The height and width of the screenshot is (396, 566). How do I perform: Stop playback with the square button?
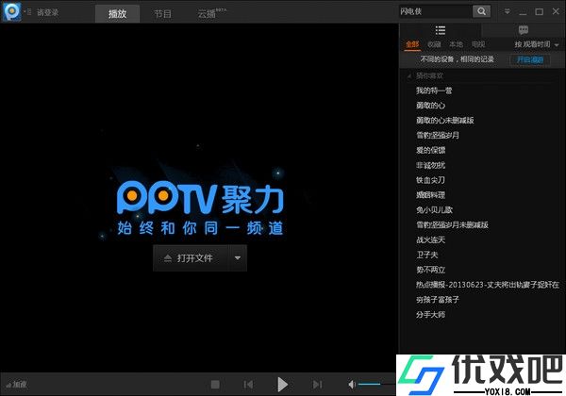coord(215,385)
